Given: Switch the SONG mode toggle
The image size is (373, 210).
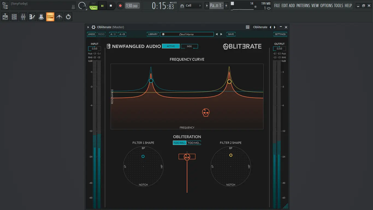Looking at the screenshot, I should point(94,8).
